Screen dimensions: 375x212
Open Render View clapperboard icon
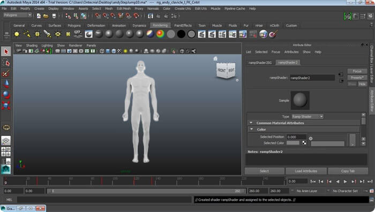click(201, 34)
